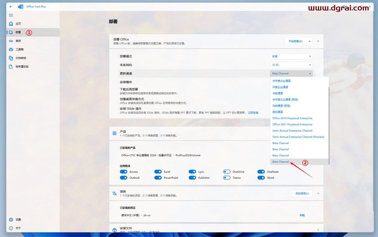Click the 卸载 link for zh-cn

pyautogui.click(x=302, y=215)
